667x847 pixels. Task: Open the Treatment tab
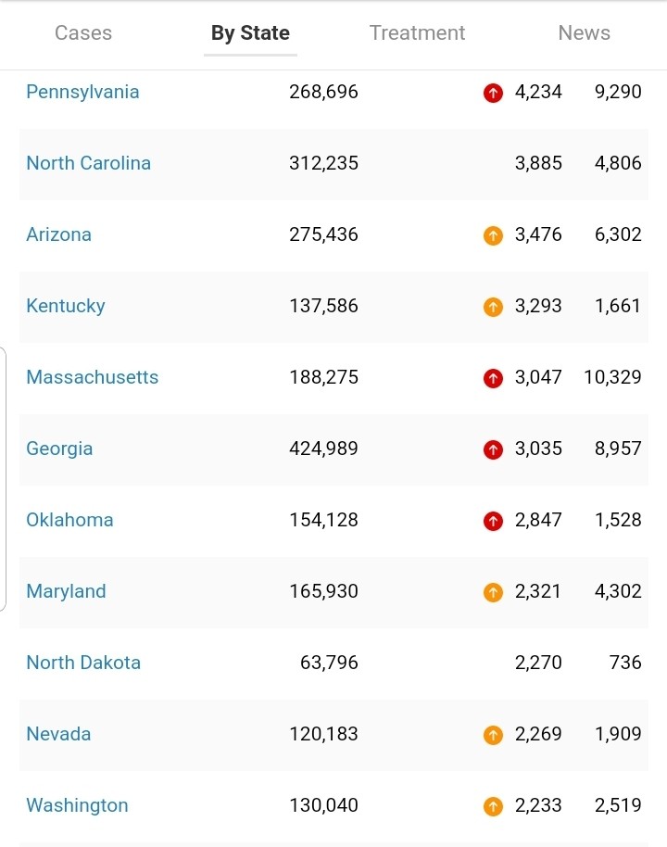(x=417, y=33)
